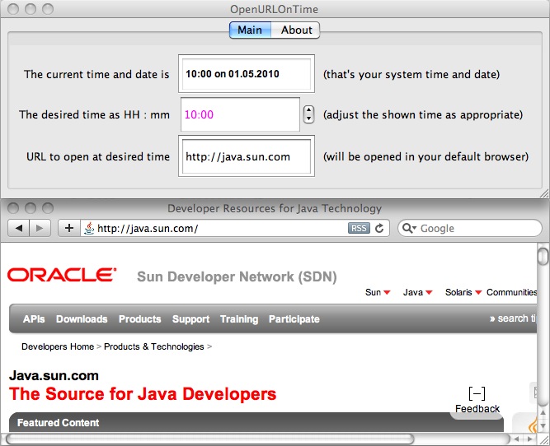Image resolution: width=550 pixels, height=446 pixels.
Task: Click the Products & Technologies breadcrumb link
Action: (153, 346)
